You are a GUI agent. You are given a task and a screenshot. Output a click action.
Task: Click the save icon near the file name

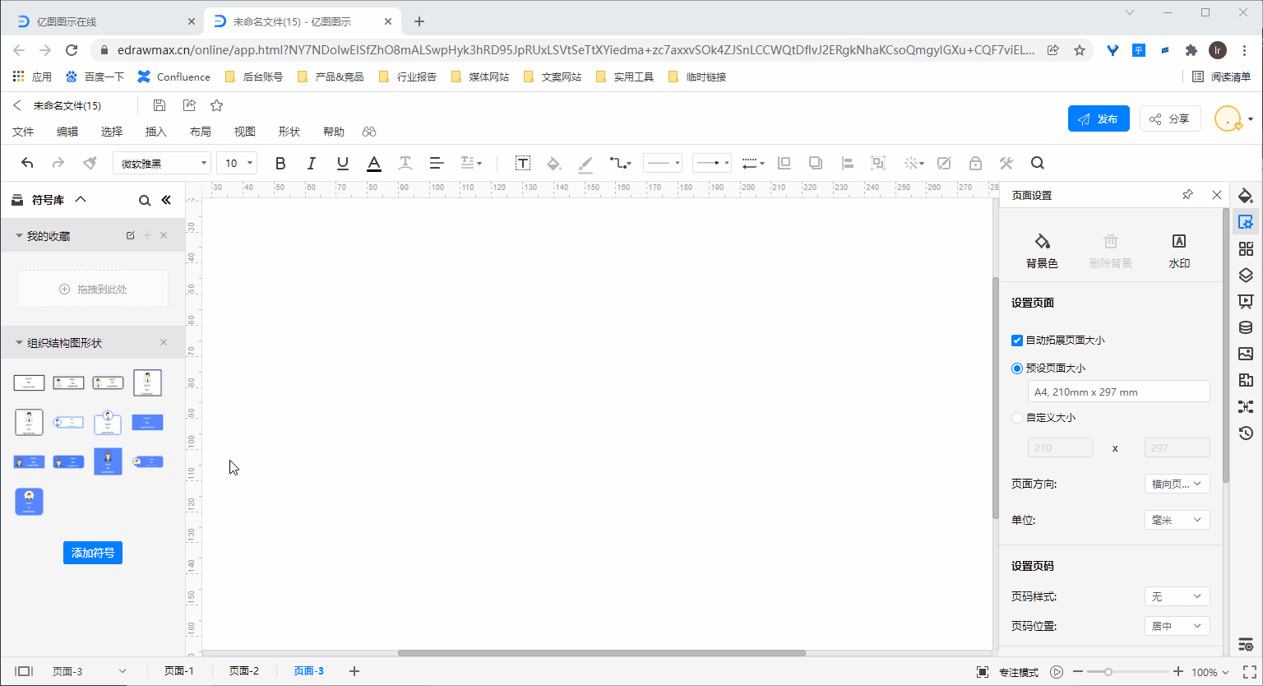pyautogui.click(x=159, y=104)
